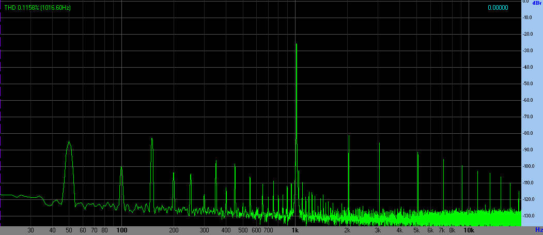Click the -60.0 dBr scale label

[x=528, y=100]
